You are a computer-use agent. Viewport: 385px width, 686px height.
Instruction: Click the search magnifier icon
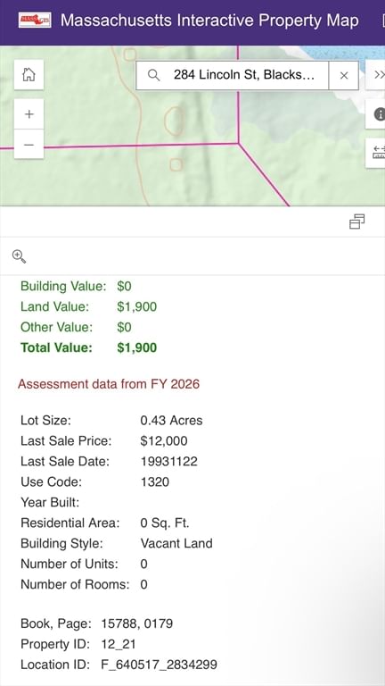point(153,75)
